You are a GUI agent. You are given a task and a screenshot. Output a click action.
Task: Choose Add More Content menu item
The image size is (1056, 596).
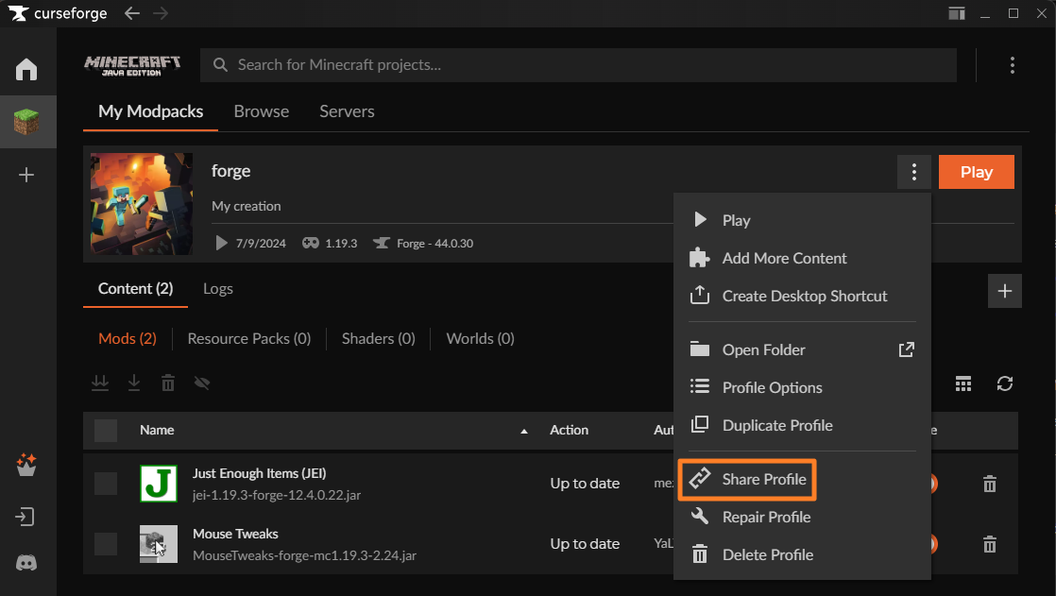802,258
